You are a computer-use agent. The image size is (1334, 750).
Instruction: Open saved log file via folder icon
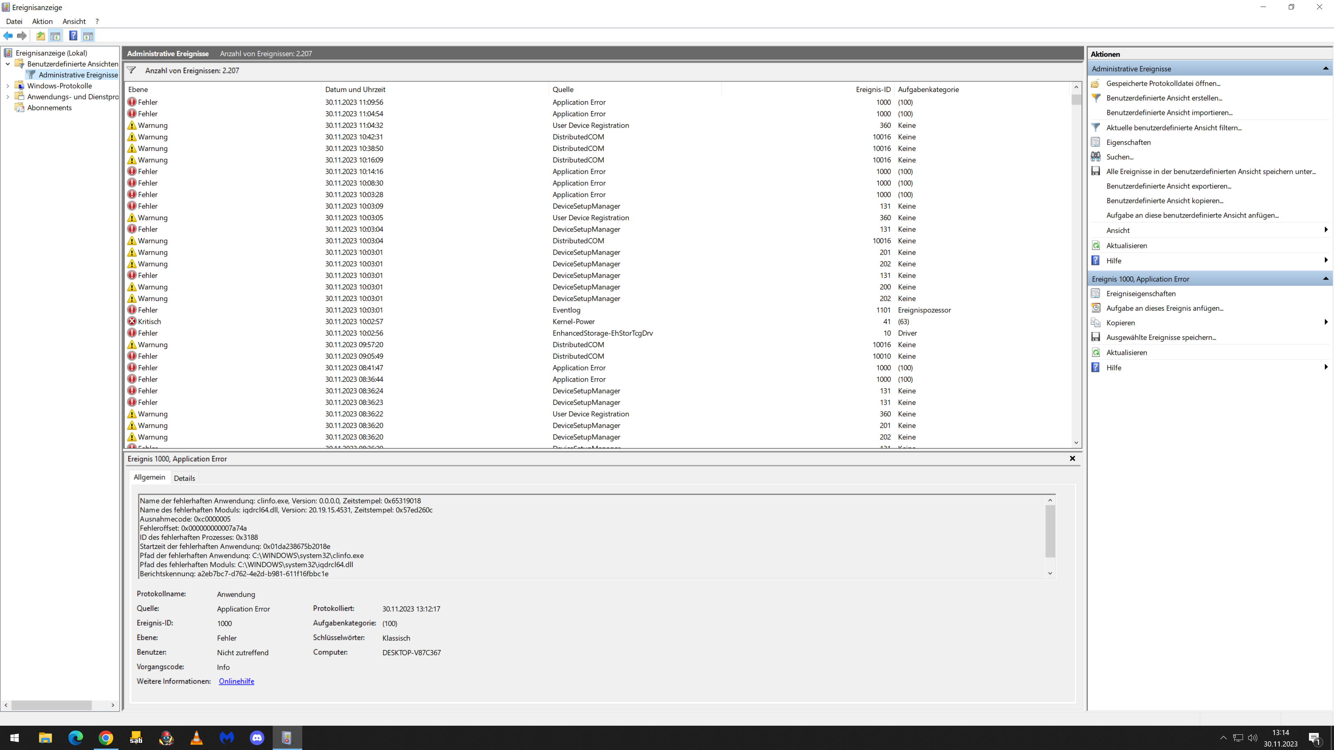tap(1095, 83)
